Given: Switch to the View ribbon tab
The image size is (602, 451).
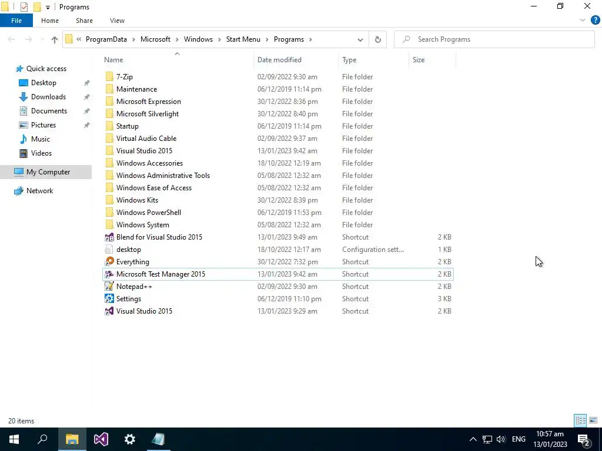Looking at the screenshot, I should 117,21.
